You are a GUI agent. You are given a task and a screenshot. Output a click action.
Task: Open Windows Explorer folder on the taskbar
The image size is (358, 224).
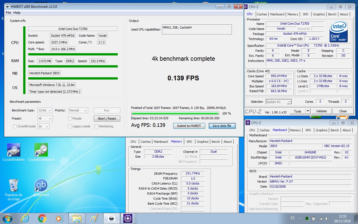[x=77, y=218]
